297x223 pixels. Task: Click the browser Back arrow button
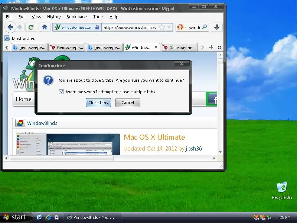pos(10,27)
